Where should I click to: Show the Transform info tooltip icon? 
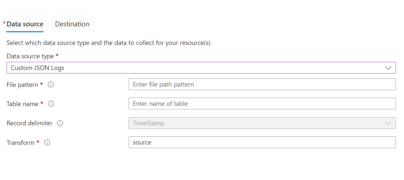[47, 143]
